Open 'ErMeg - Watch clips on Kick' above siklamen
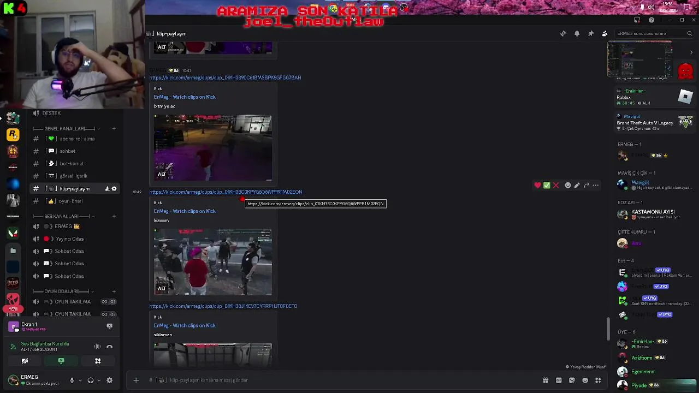This screenshot has width=699, height=393. pos(185,326)
